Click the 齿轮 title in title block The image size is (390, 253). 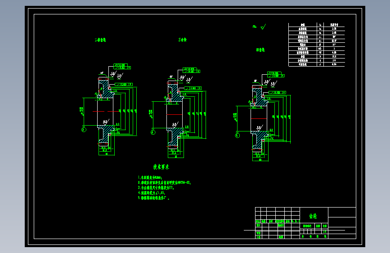click(313, 216)
